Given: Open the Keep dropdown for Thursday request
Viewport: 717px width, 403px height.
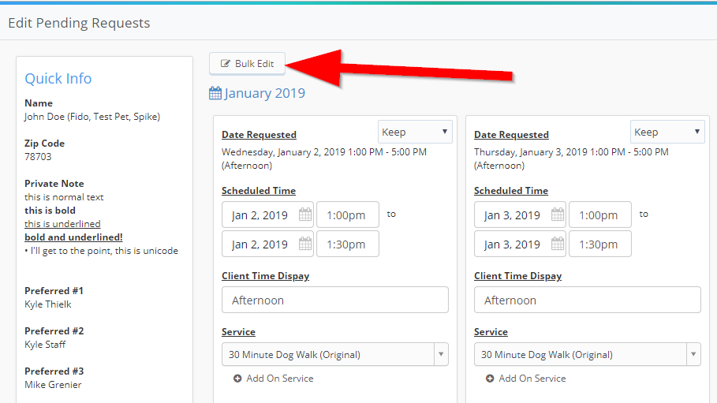Looking at the screenshot, I should coord(667,132).
